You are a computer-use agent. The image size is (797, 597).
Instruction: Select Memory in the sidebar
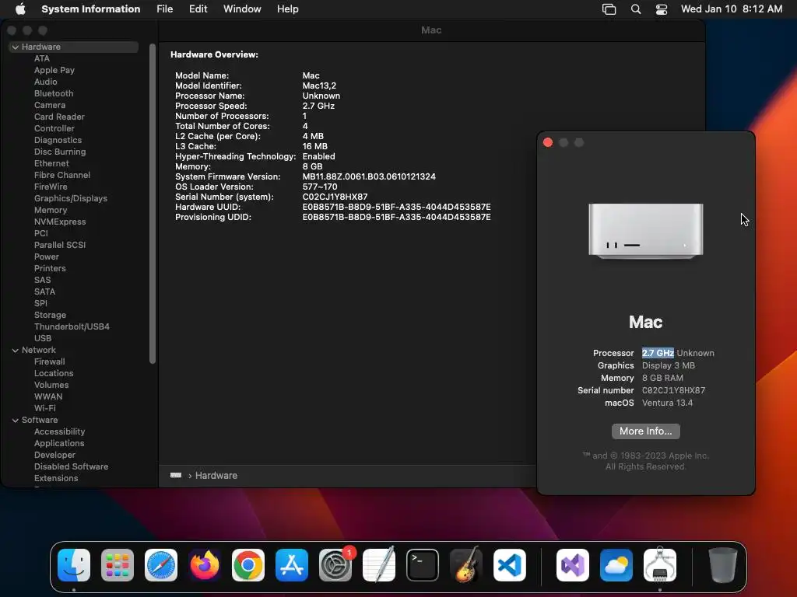[51, 210]
